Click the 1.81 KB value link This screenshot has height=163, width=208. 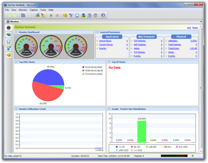click(193, 48)
